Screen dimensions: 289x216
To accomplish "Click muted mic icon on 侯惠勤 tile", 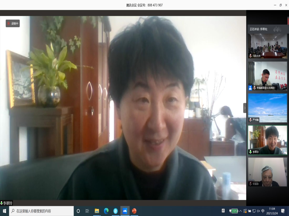I will pos(251,184).
